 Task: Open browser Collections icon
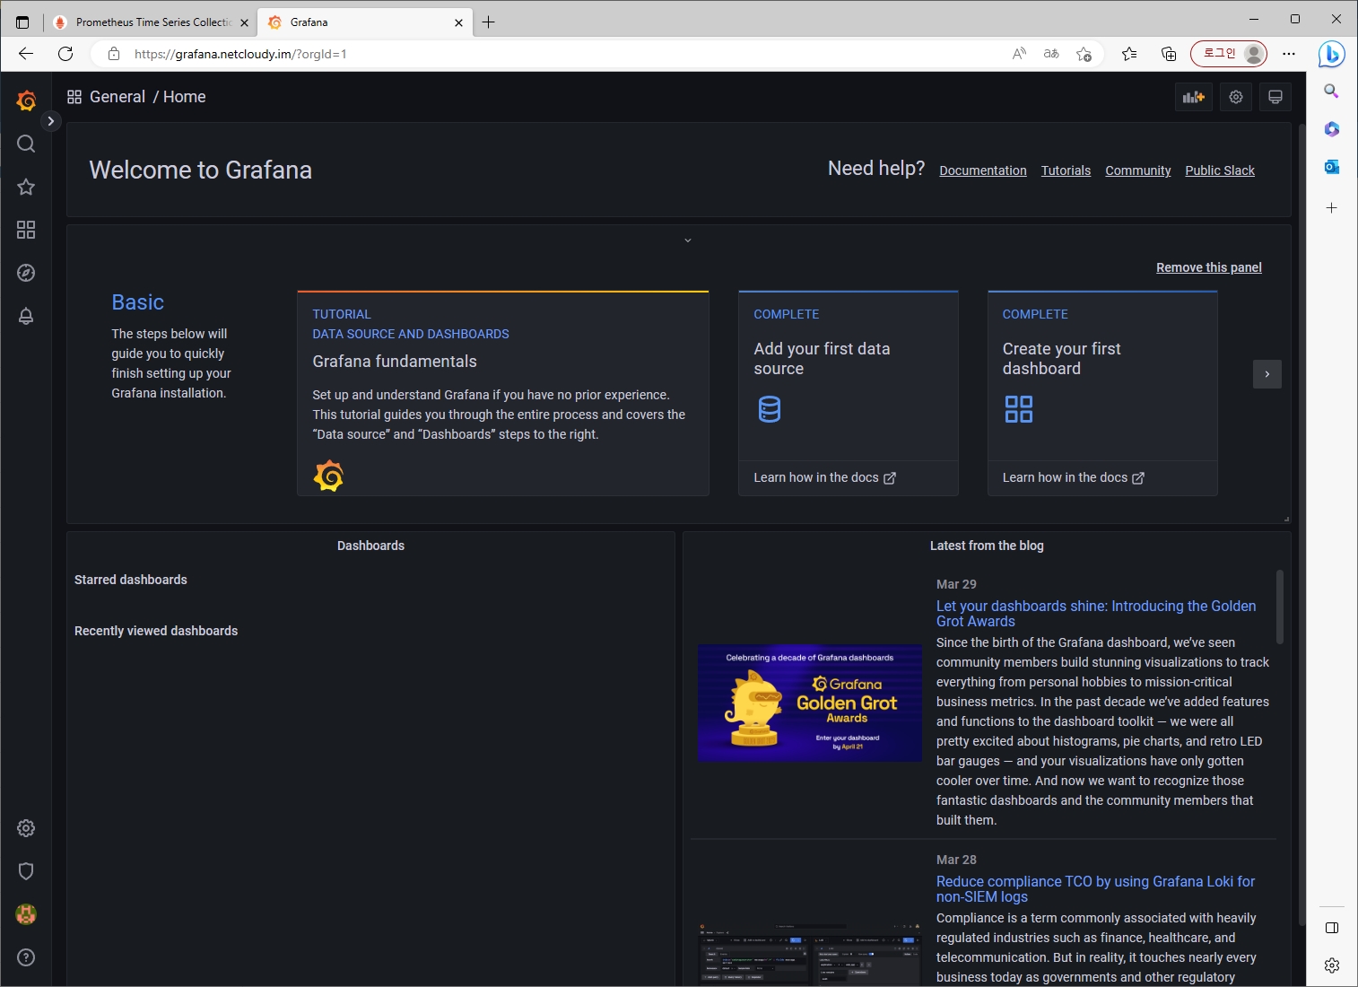pos(1169,54)
